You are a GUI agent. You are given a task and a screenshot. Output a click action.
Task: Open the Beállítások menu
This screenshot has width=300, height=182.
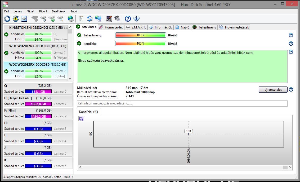59,11
